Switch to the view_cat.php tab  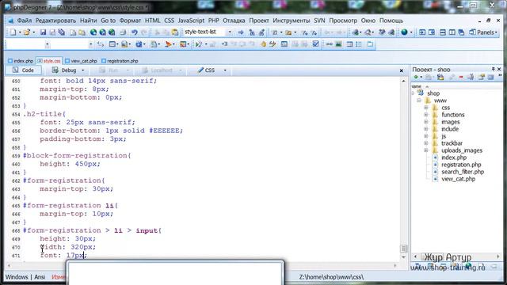tap(81, 61)
